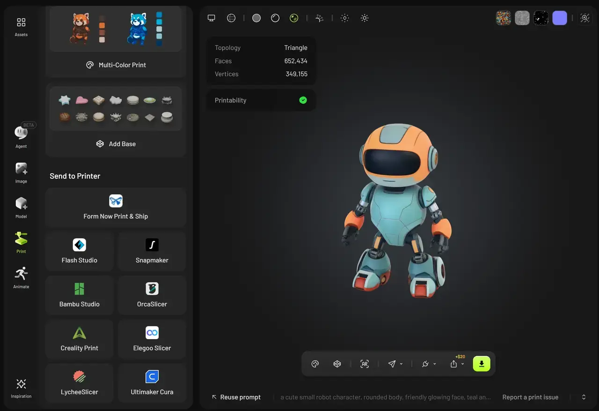Open the AR view
Viewport: 599px width, 411px height.
click(365, 364)
